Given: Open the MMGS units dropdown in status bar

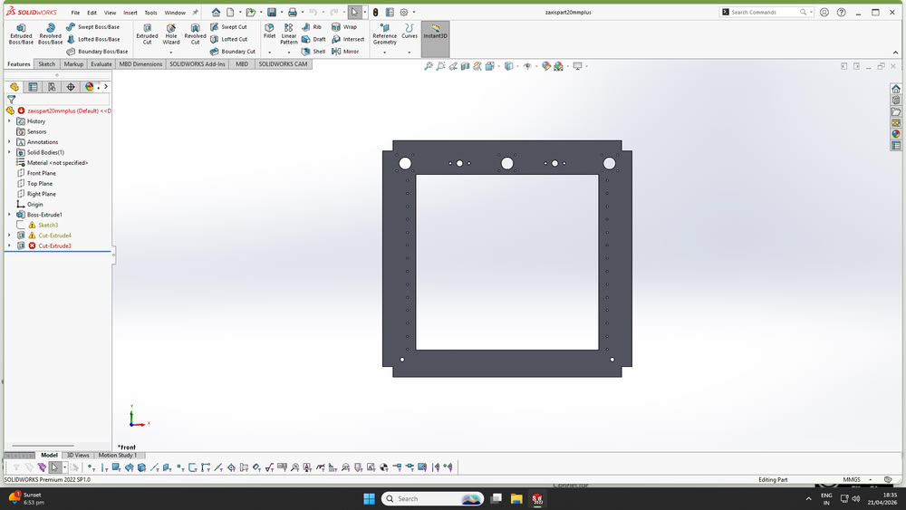Looking at the screenshot, I should pyautogui.click(x=870, y=479).
